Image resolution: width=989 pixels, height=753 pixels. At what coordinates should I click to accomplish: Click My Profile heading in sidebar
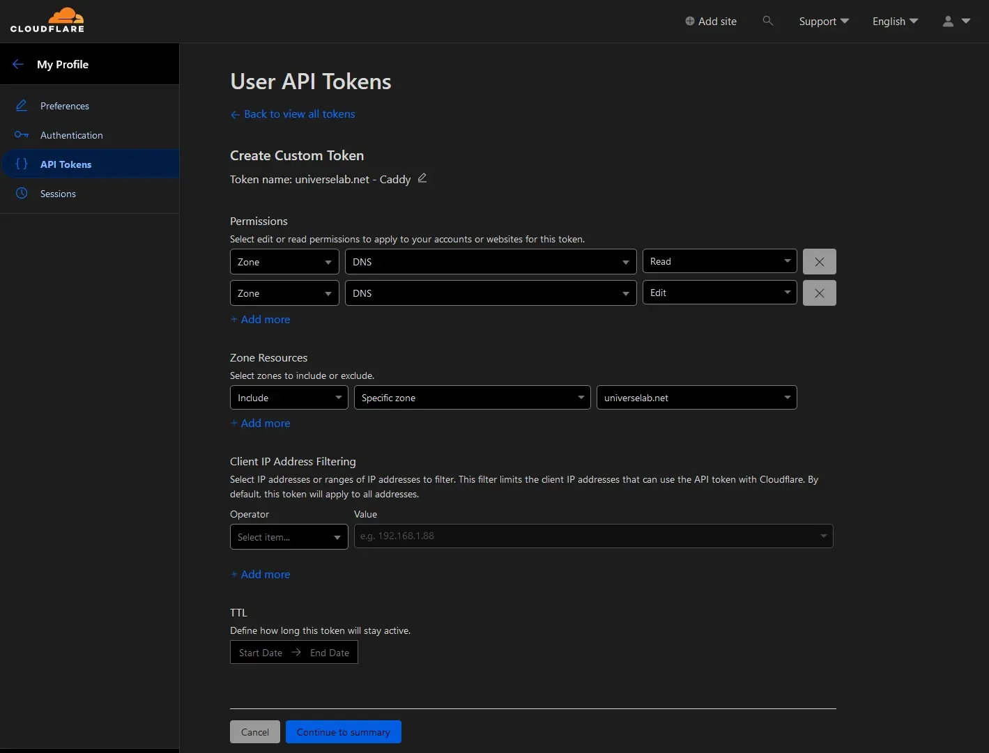(x=63, y=64)
